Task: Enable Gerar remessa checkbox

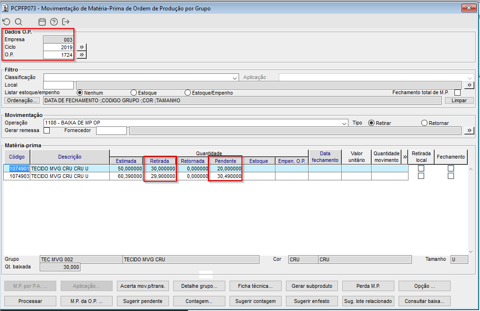Action: pyautogui.click(x=46, y=130)
